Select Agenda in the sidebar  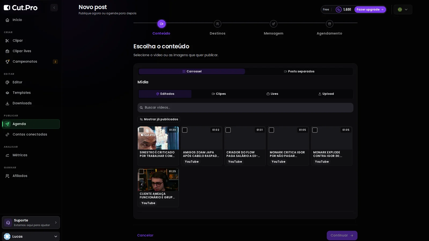pos(31,124)
